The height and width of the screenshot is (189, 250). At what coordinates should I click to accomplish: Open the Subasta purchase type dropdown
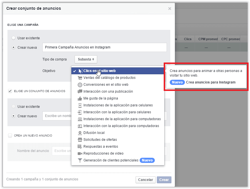pyautogui.click(x=86, y=59)
